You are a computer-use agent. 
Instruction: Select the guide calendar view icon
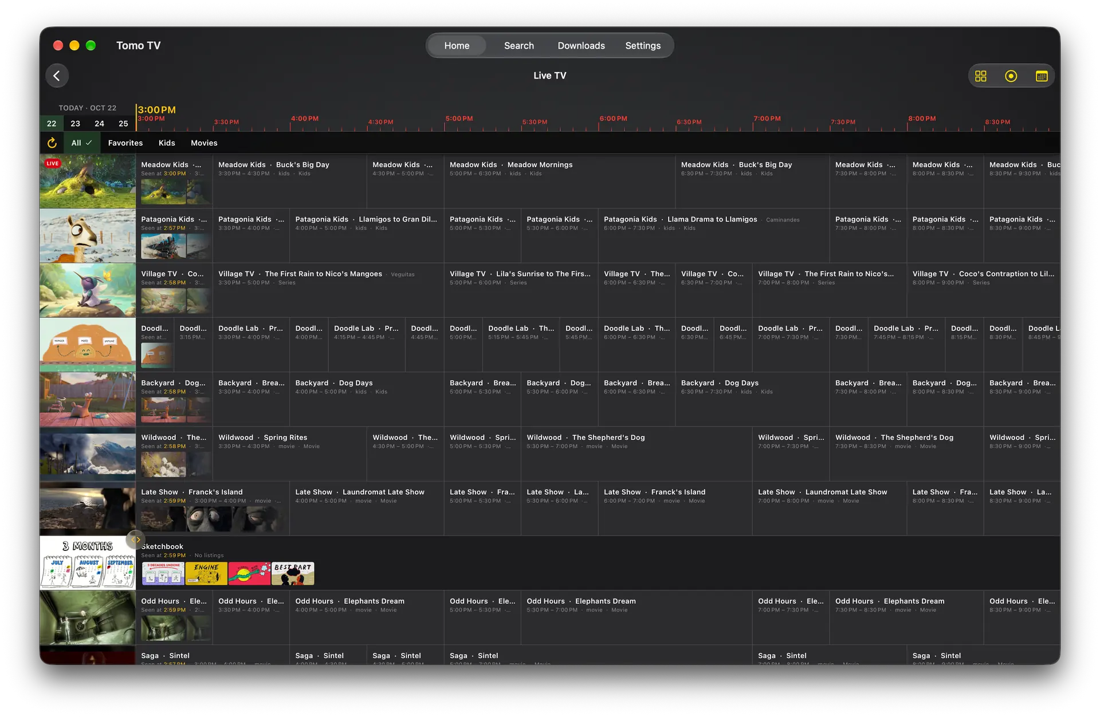coord(1042,76)
